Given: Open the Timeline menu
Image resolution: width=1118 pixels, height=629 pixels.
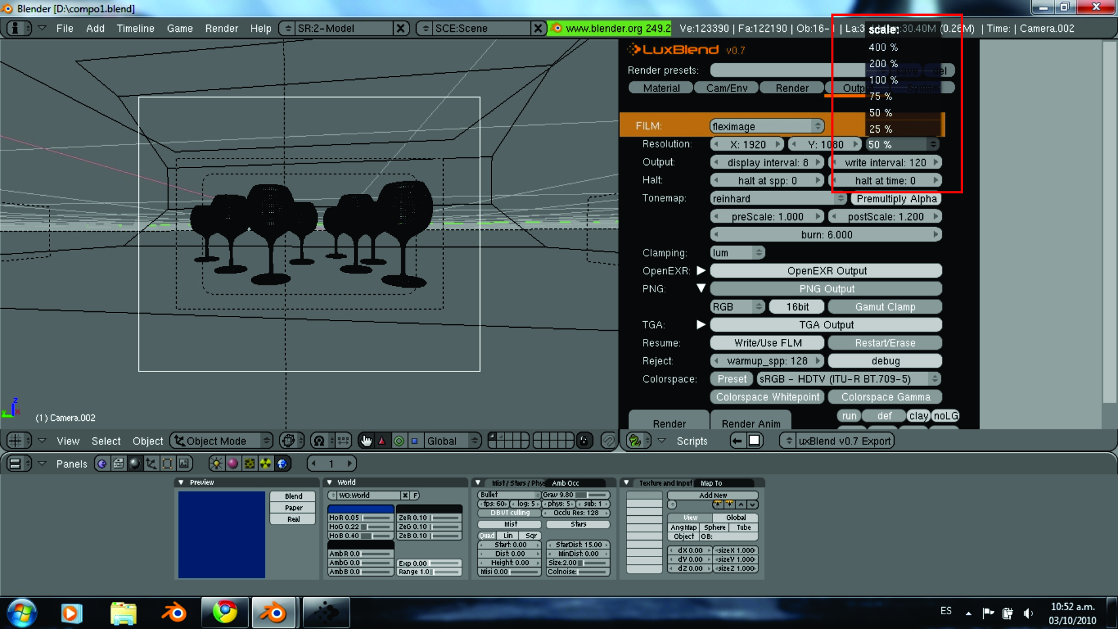Looking at the screenshot, I should pos(136,28).
